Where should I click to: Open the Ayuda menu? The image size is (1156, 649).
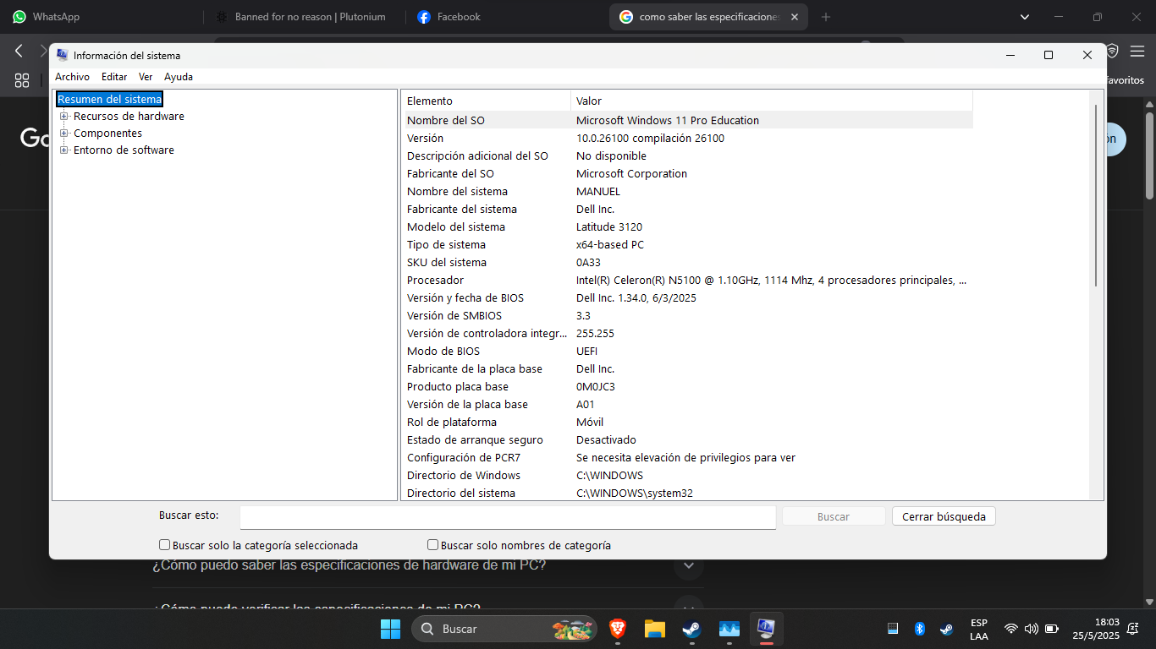179,77
